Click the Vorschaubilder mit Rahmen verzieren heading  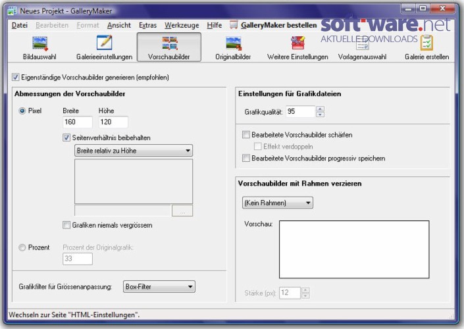(299, 184)
